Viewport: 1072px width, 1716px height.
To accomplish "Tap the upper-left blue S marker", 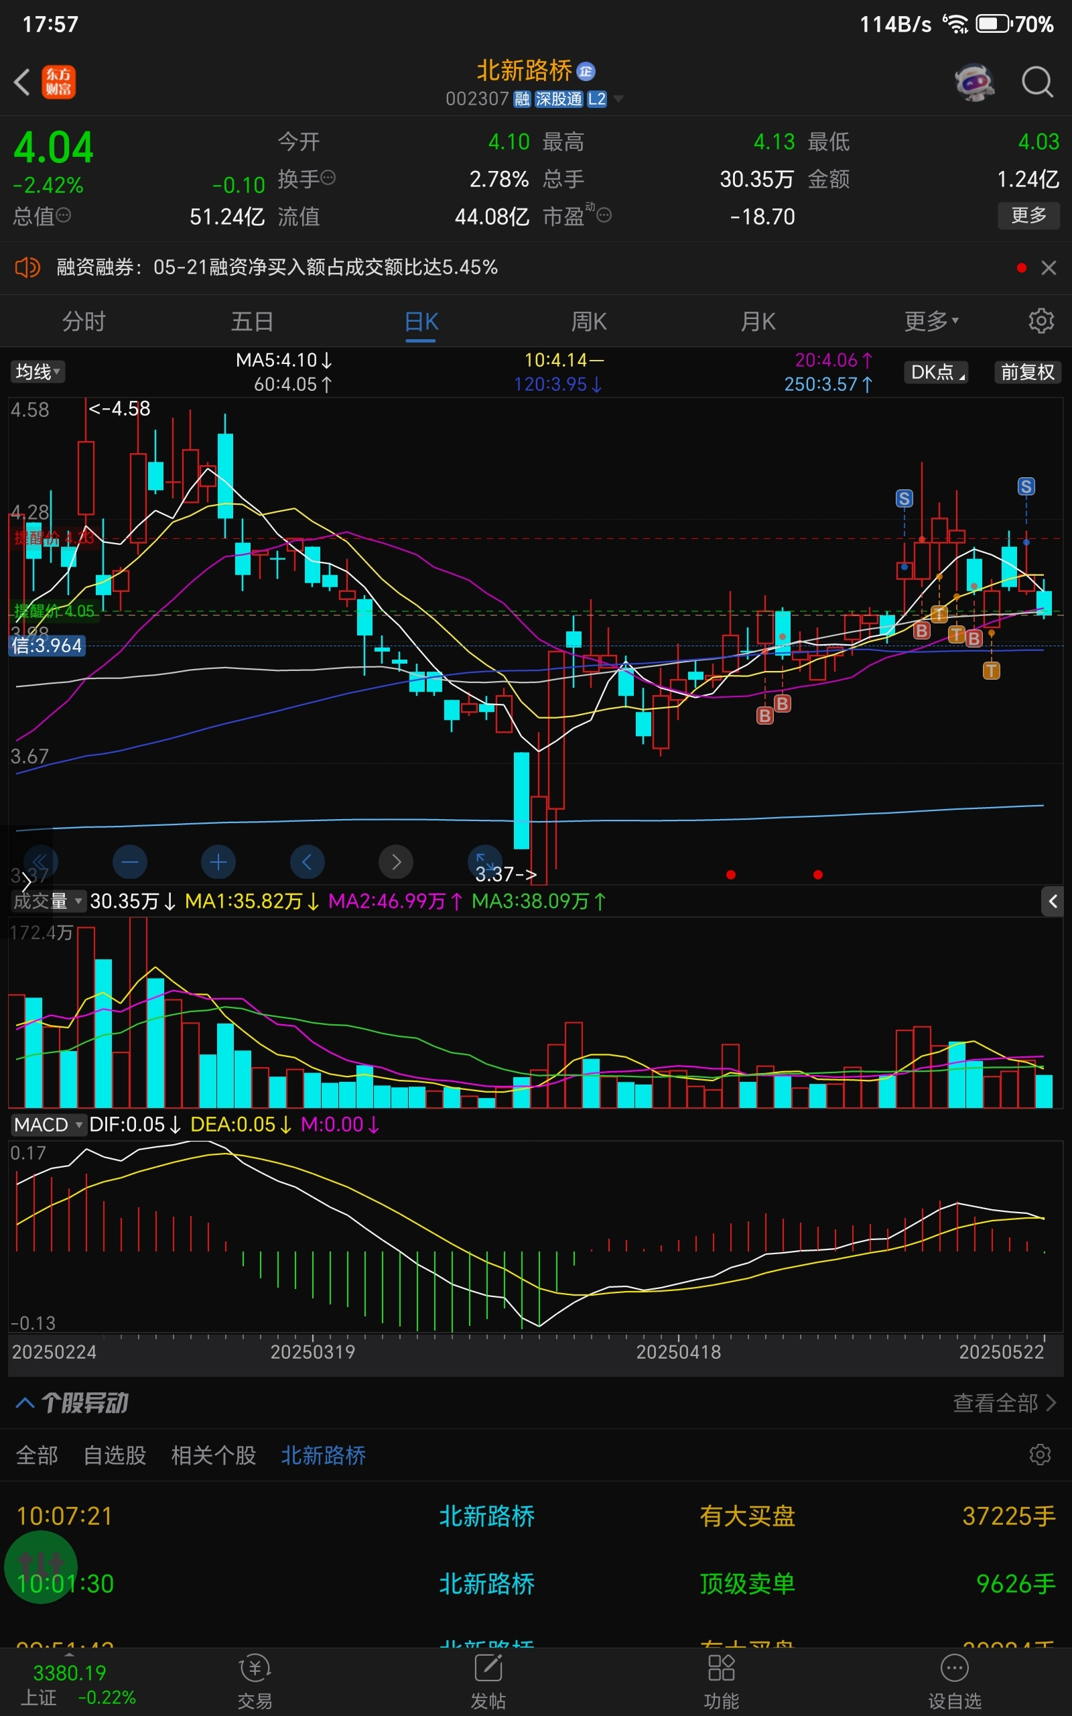I will (904, 499).
